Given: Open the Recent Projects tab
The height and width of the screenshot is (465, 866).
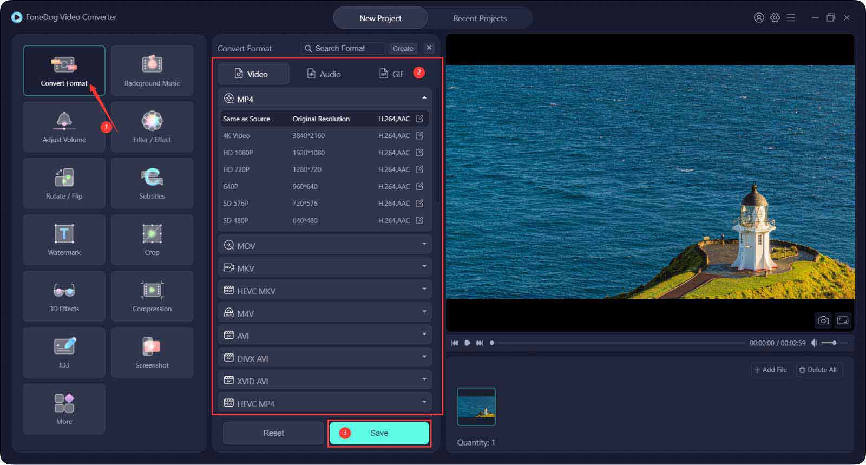Looking at the screenshot, I should click(480, 18).
